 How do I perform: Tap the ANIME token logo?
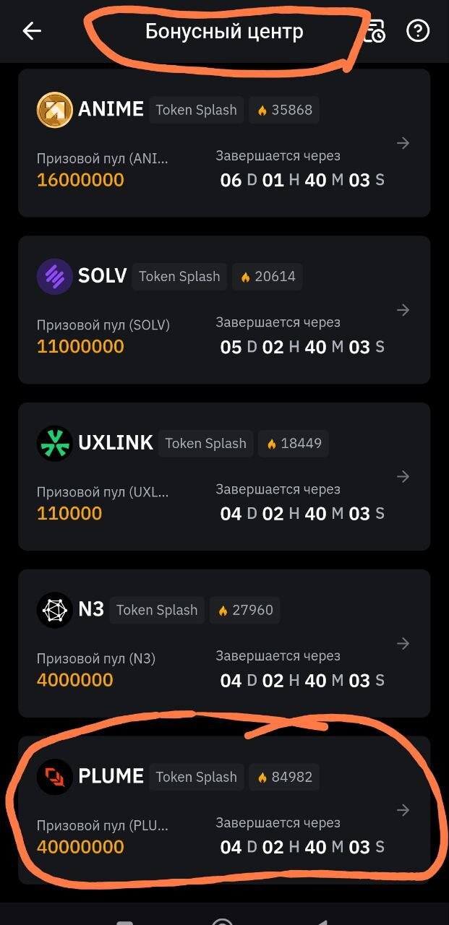pos(55,110)
